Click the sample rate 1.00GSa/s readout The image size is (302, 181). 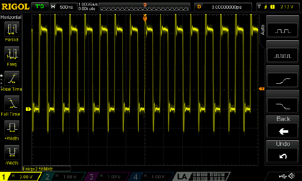tap(88, 4)
